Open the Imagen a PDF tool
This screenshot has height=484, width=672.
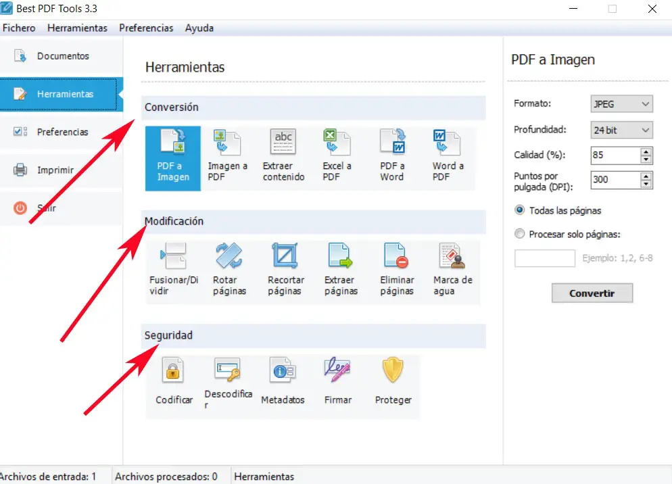227,156
